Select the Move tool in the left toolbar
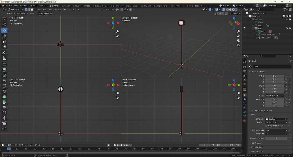 coord(4,30)
